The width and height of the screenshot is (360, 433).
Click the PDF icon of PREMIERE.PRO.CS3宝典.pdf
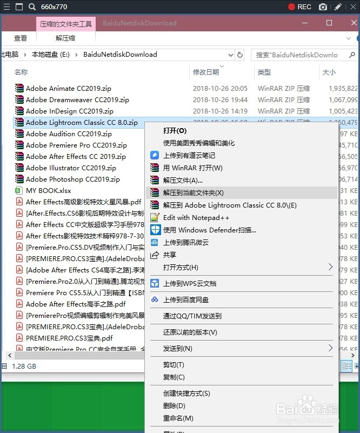pos(19,338)
